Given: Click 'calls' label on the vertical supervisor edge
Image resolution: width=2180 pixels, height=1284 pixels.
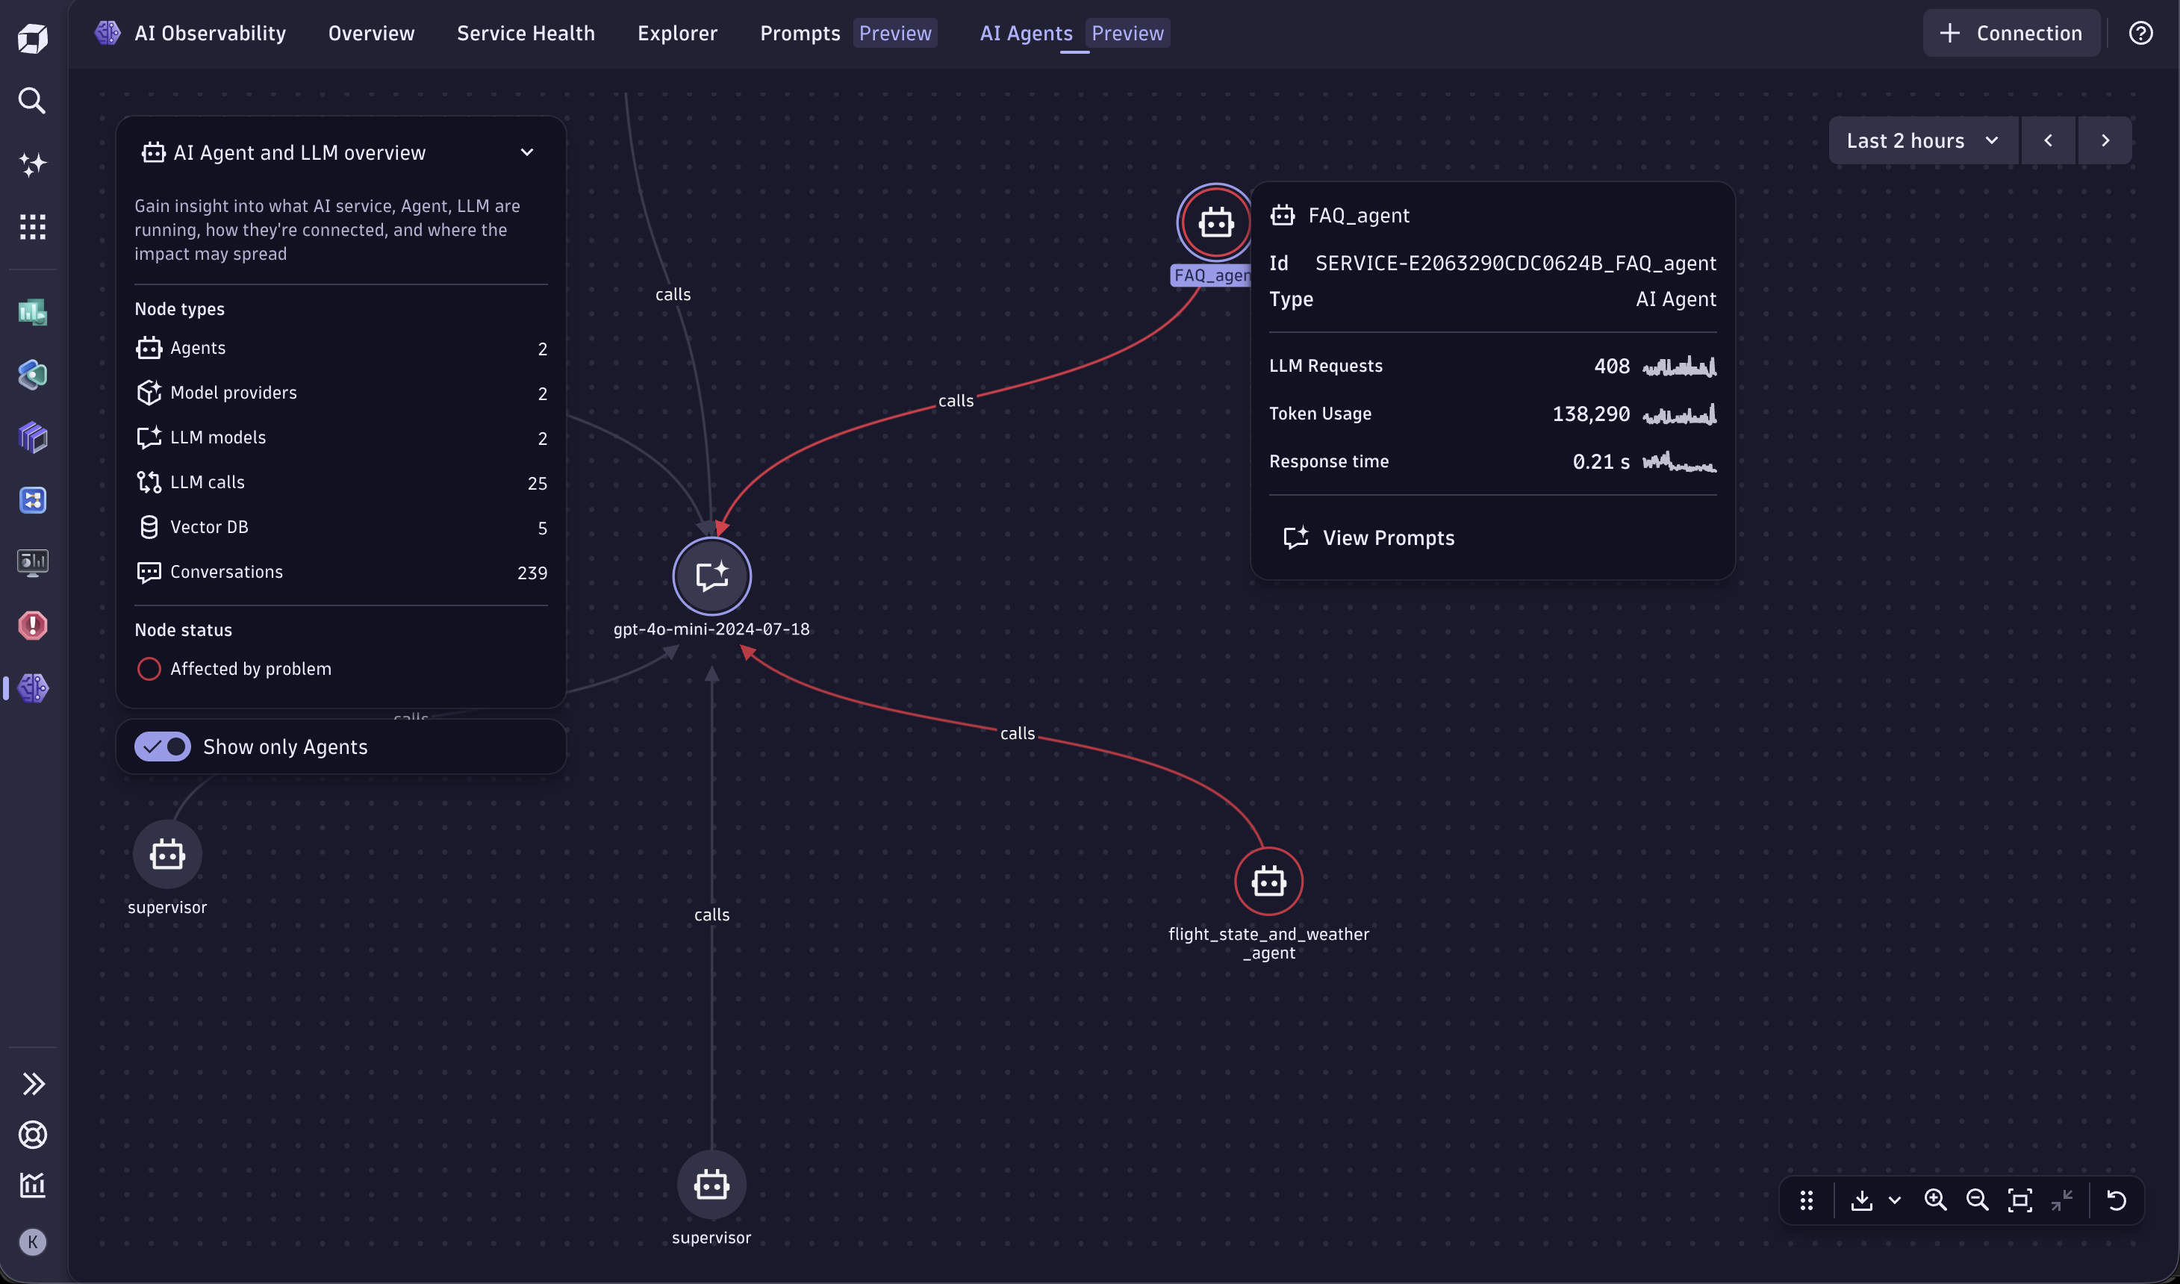Looking at the screenshot, I should 712,914.
